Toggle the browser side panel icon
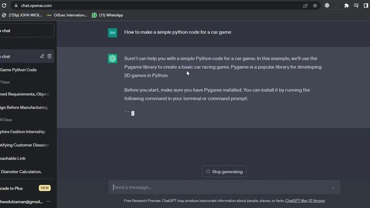This screenshot has height=208, width=370. coord(365,5)
